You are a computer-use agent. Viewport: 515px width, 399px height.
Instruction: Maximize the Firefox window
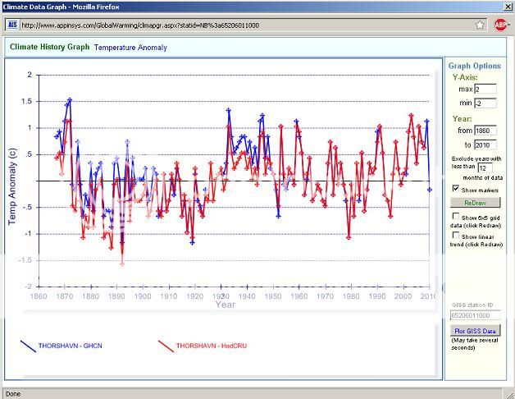coord(492,7)
